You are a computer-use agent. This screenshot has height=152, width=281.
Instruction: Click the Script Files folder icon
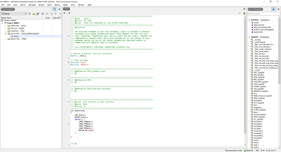coord(8,31)
